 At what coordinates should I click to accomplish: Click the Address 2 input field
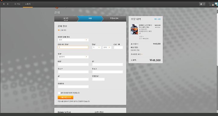coord(107,72)
